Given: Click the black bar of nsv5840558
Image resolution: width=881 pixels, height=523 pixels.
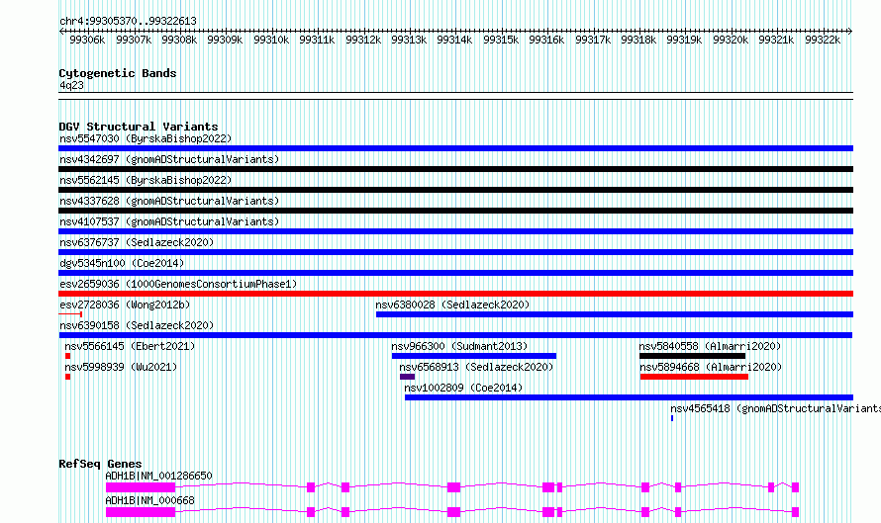Looking at the screenshot, I should pyautogui.click(x=692, y=356).
